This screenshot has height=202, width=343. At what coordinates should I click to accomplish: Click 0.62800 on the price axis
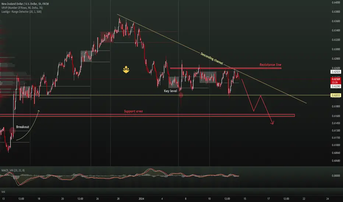[336, 59]
